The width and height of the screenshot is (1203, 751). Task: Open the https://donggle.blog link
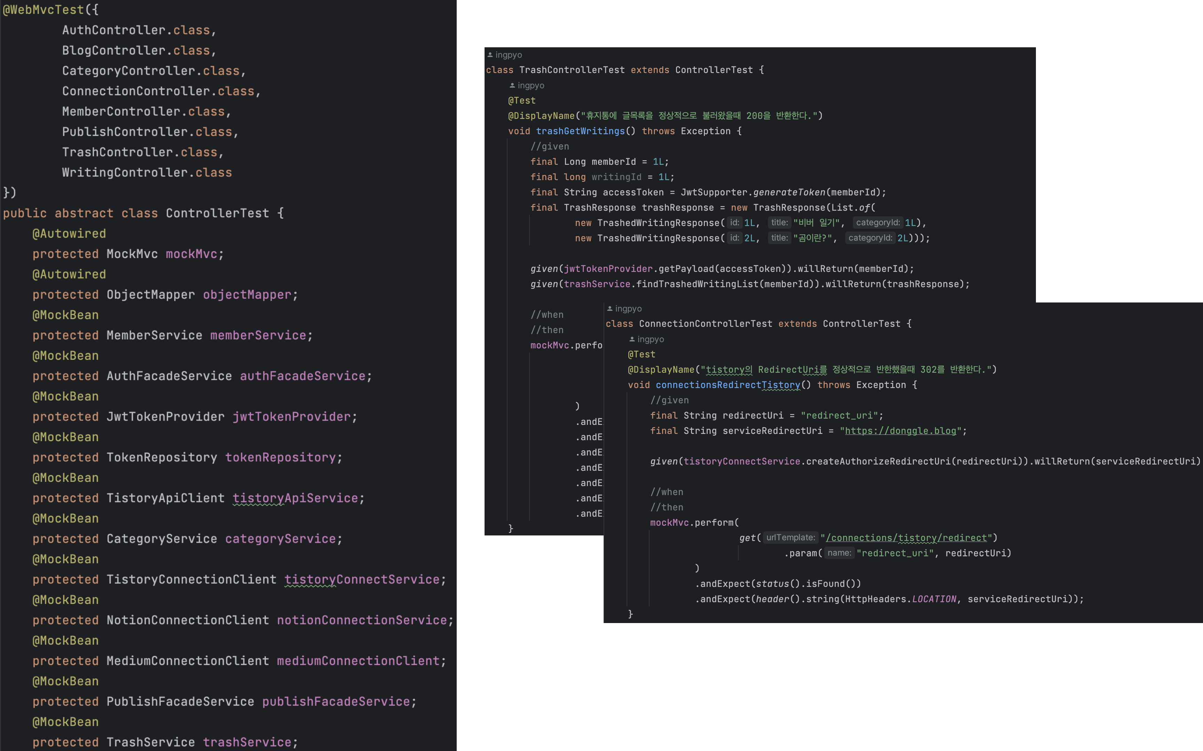(900, 431)
